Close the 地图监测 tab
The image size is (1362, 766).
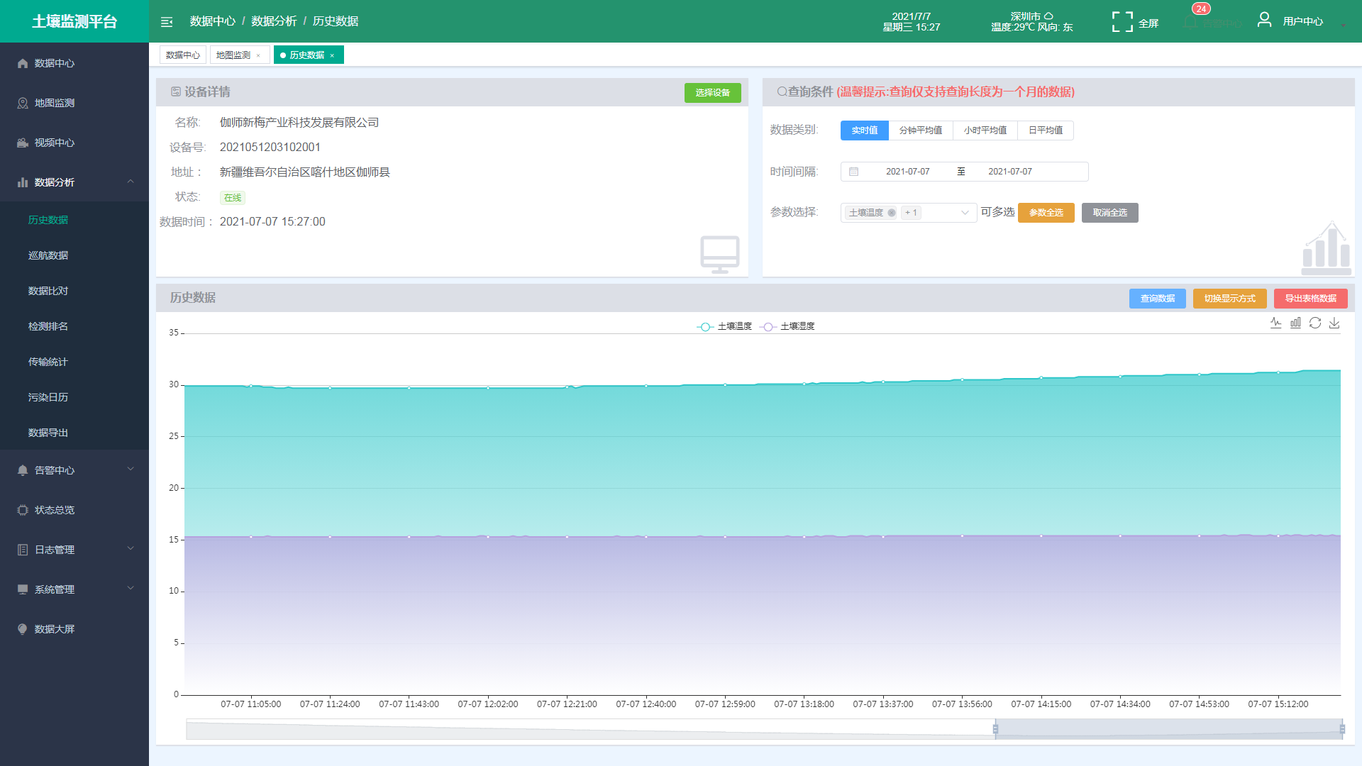pyautogui.click(x=258, y=56)
